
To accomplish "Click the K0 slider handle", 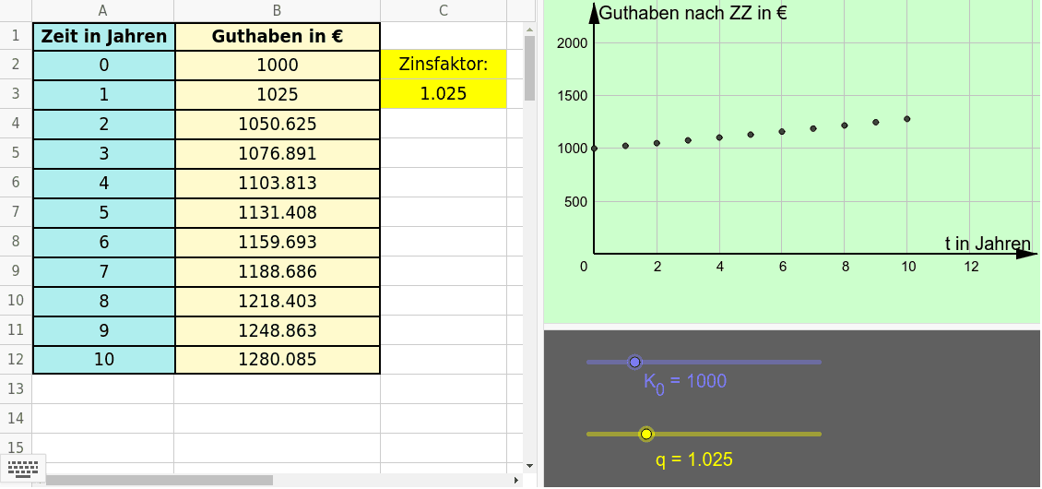I will tap(634, 362).
